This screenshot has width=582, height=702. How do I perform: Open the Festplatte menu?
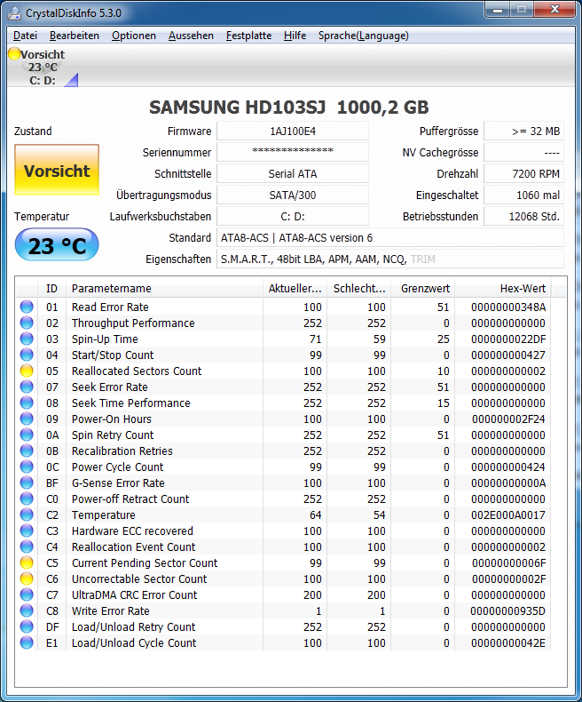click(248, 36)
